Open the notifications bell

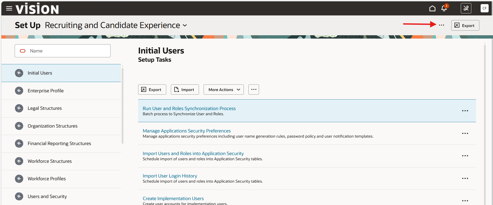point(444,8)
